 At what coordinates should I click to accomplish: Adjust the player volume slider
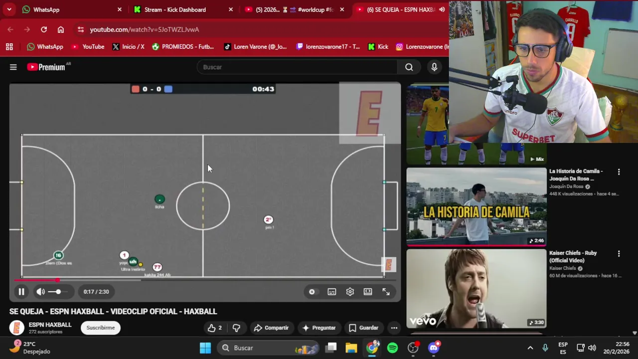click(58, 292)
